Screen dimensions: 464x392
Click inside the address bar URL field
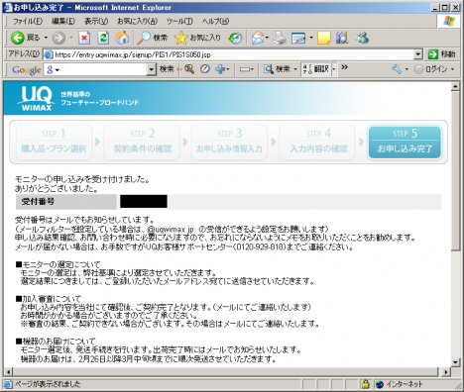pyautogui.click(x=233, y=54)
